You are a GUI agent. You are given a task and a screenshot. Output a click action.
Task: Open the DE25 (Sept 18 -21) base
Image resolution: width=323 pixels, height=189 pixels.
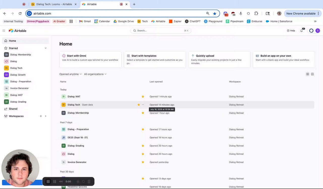click(77, 138)
